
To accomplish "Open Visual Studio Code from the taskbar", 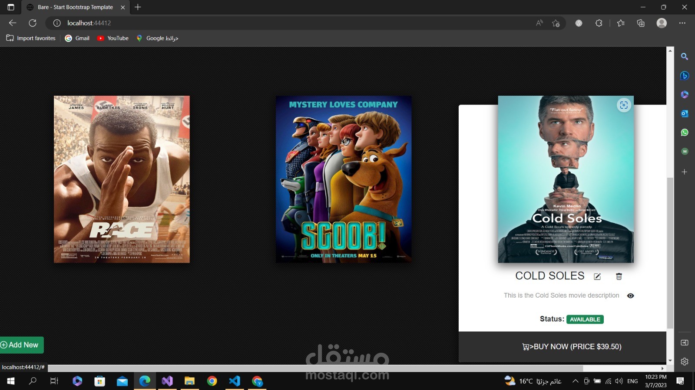I will (x=235, y=381).
